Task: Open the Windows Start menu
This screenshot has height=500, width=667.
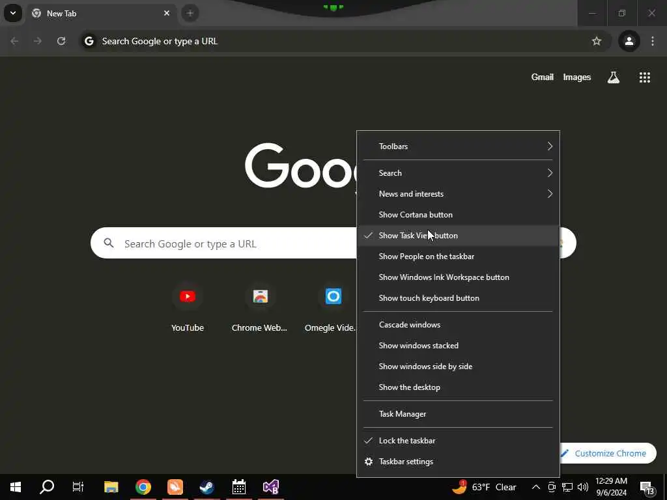Action: tap(16, 487)
